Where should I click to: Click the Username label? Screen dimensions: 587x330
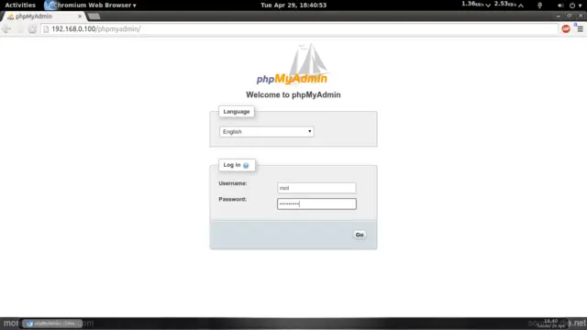(233, 183)
